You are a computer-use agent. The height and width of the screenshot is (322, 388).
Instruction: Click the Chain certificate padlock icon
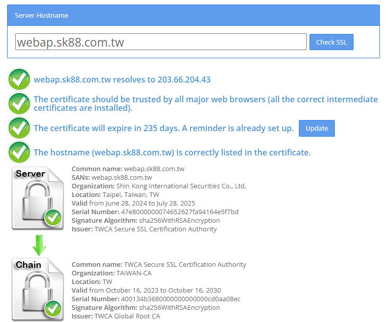click(37, 290)
